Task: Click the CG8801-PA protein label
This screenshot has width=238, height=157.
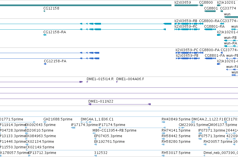Action: [215, 56]
